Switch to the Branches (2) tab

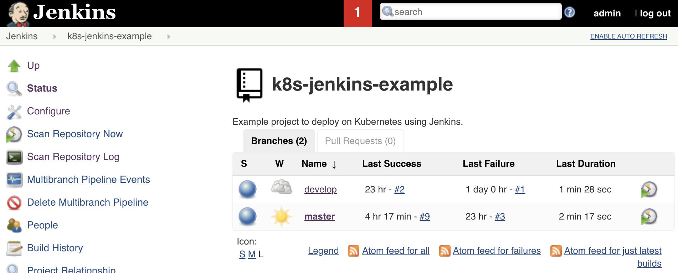[279, 141]
